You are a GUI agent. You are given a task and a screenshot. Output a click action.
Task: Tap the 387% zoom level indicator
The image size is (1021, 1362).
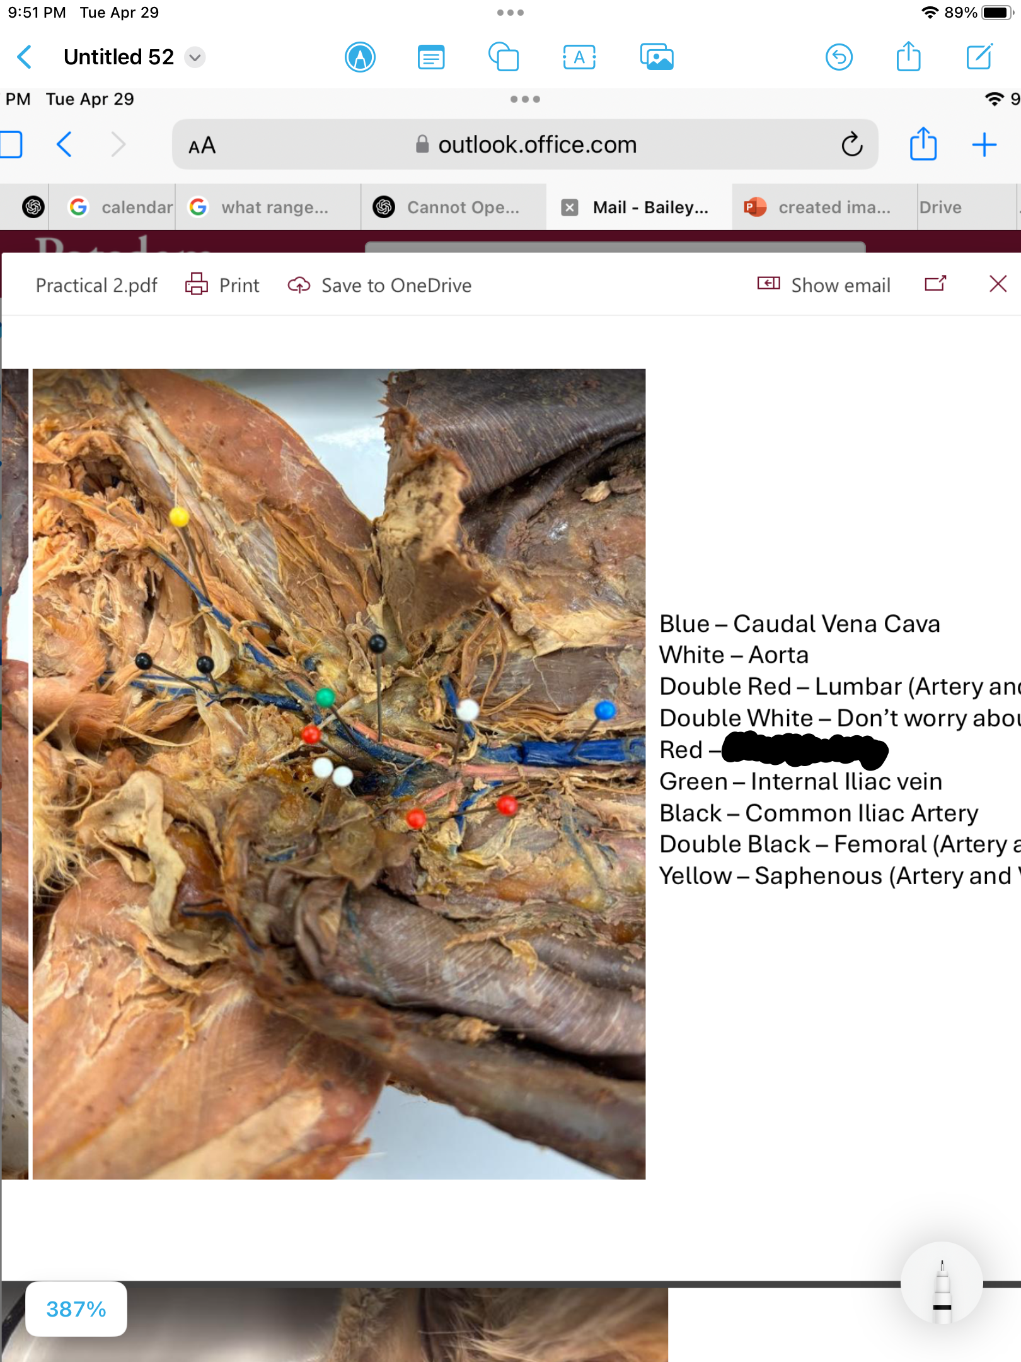(x=76, y=1309)
